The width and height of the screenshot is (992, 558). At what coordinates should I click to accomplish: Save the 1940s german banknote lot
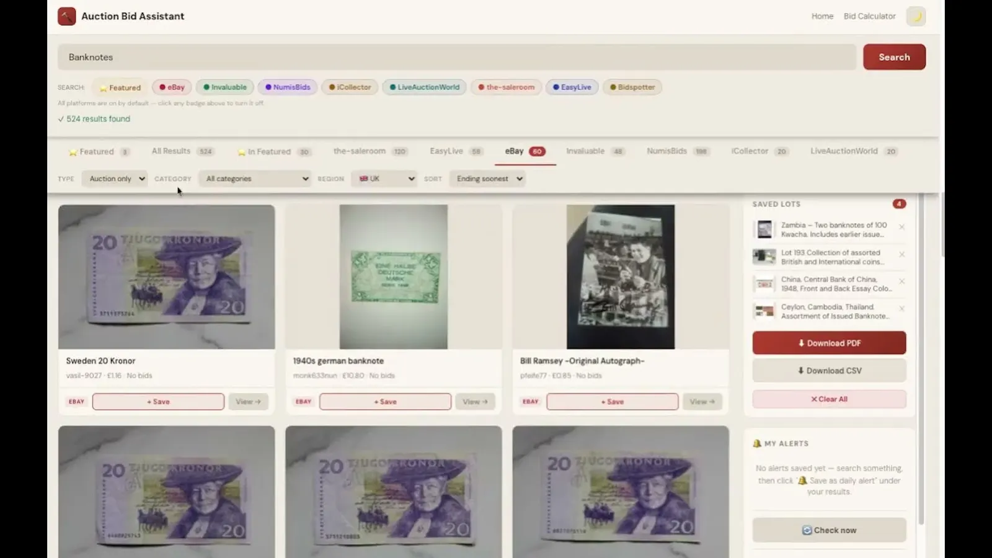point(385,402)
